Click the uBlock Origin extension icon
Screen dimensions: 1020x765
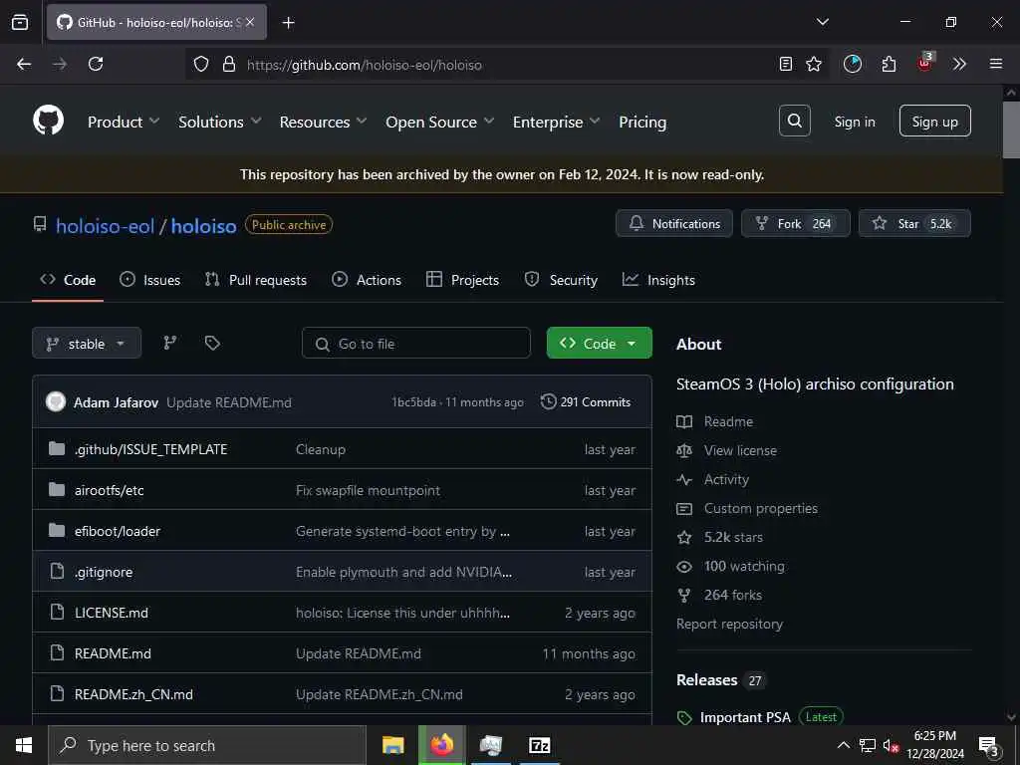[x=924, y=63]
